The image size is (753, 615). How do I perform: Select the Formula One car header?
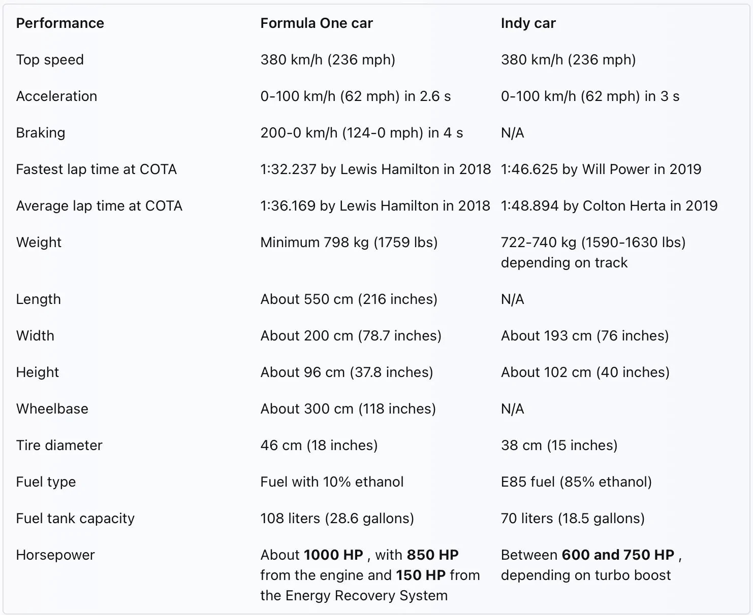[x=317, y=23]
